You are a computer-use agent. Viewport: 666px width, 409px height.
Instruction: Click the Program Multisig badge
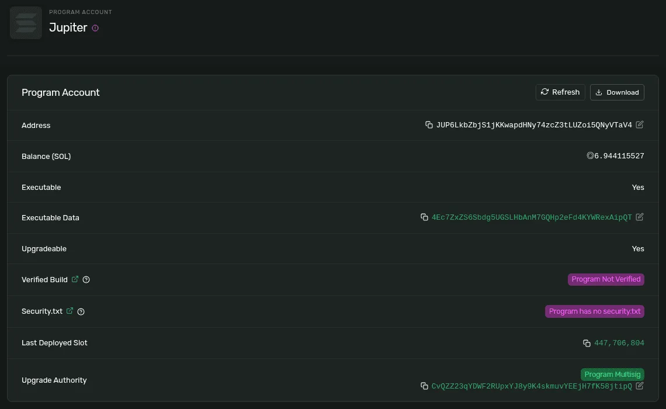click(612, 374)
